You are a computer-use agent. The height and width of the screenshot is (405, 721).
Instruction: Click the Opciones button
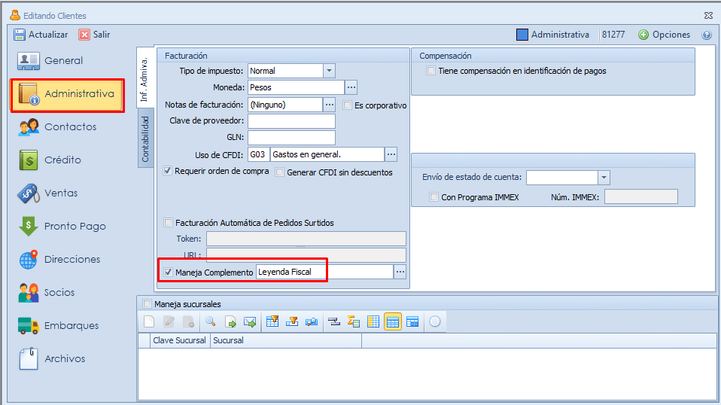point(665,35)
